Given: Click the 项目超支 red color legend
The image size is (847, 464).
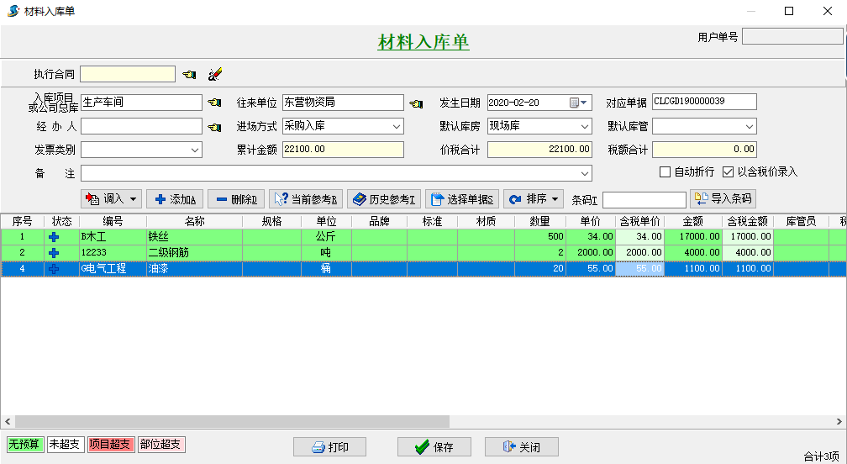Looking at the screenshot, I should [x=110, y=445].
